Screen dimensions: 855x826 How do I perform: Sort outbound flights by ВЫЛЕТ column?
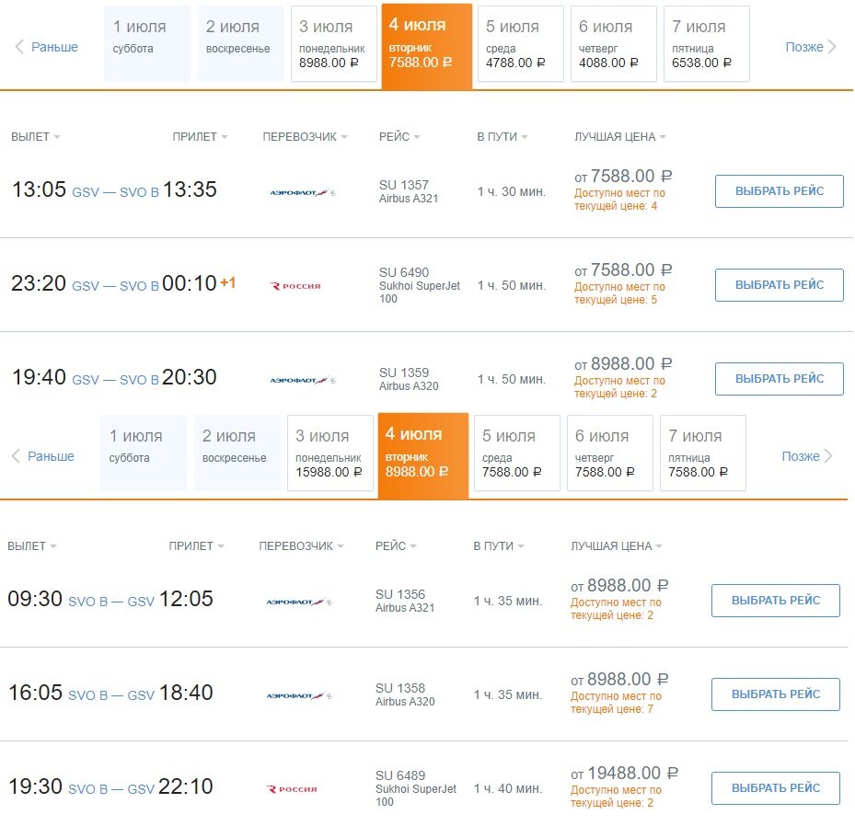pos(36,137)
